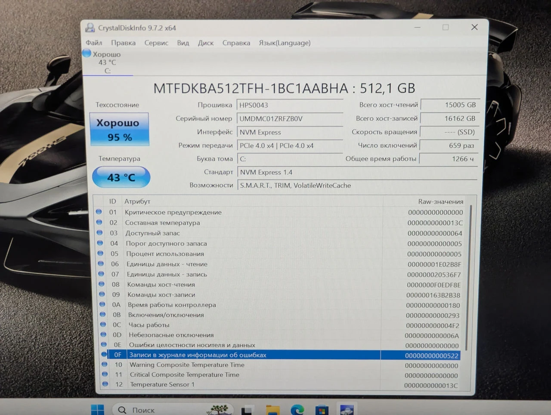
Task: Click the taskbar Поиск search box
Action: coord(173,409)
